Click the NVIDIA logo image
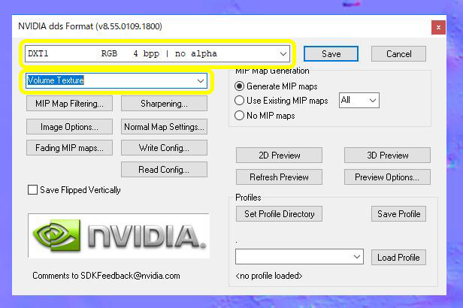 [119, 236]
